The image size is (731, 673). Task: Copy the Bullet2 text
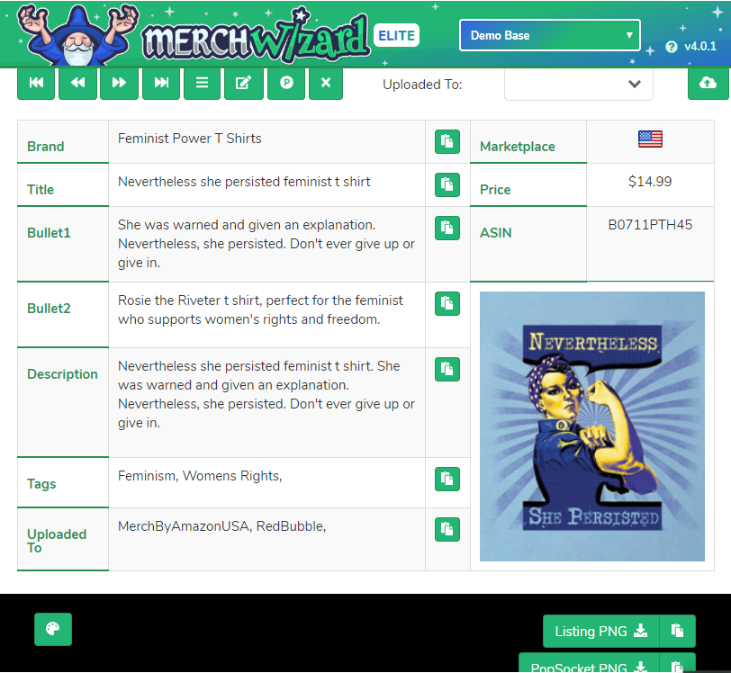point(447,303)
